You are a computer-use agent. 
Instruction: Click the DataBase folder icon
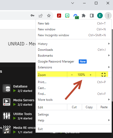point(7,88)
